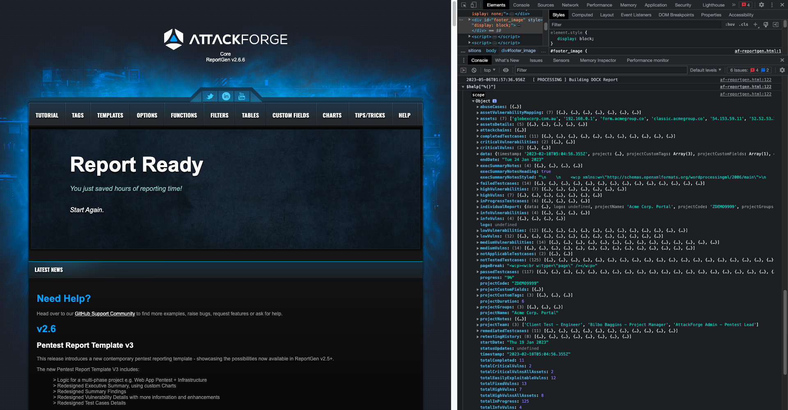This screenshot has width=788, height=410.
Task: Select the inspect element cursor tool
Action: pyautogui.click(x=464, y=5)
